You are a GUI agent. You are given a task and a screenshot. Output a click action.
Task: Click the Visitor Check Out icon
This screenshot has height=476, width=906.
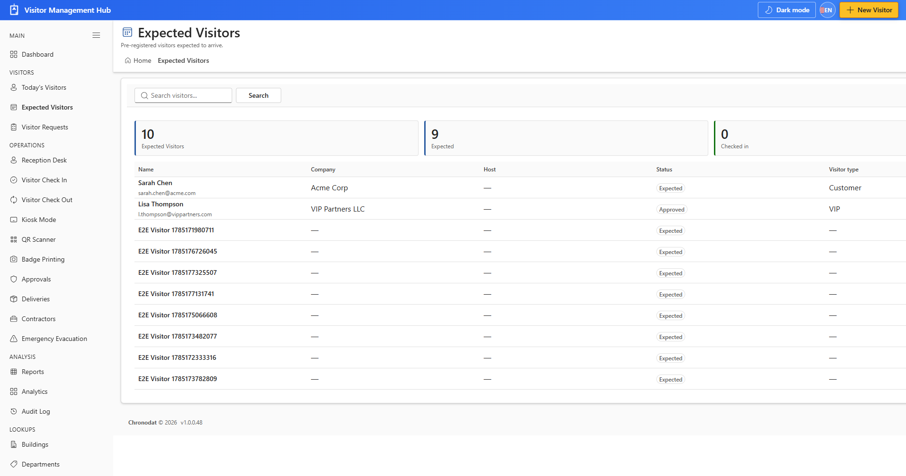(x=14, y=200)
